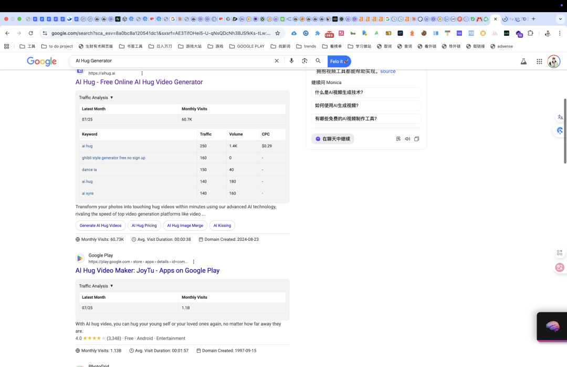Open Google Search Labs flask icon
The height and width of the screenshot is (367, 567).
point(523,62)
